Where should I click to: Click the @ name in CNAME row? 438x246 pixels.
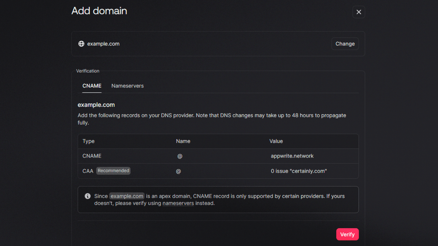(180, 156)
